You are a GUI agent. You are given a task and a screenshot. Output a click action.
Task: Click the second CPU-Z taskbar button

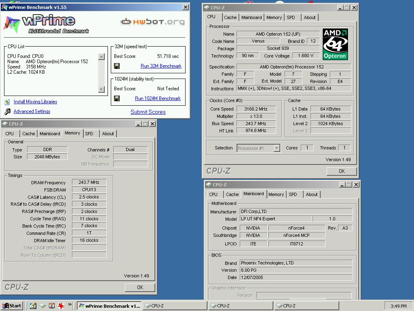241,306
